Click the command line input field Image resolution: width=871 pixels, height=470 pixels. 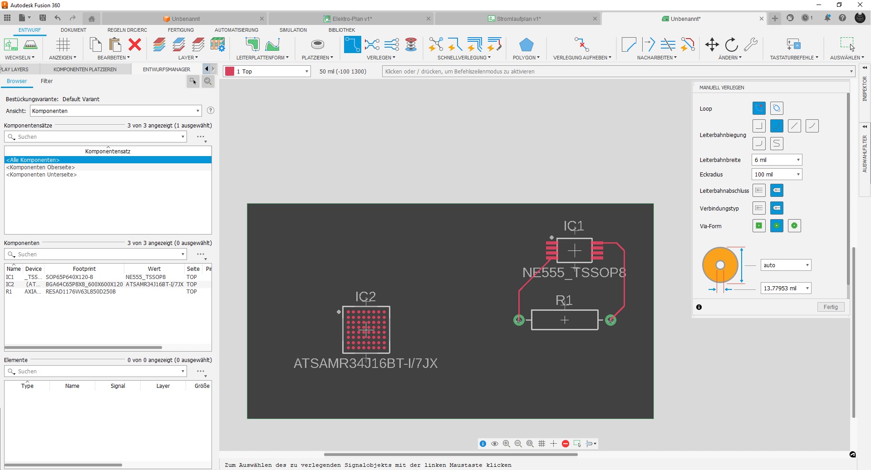pyautogui.click(x=618, y=71)
